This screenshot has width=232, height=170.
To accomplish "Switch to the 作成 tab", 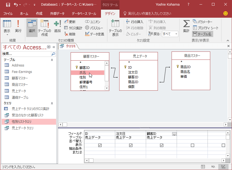I will coord(39,14).
